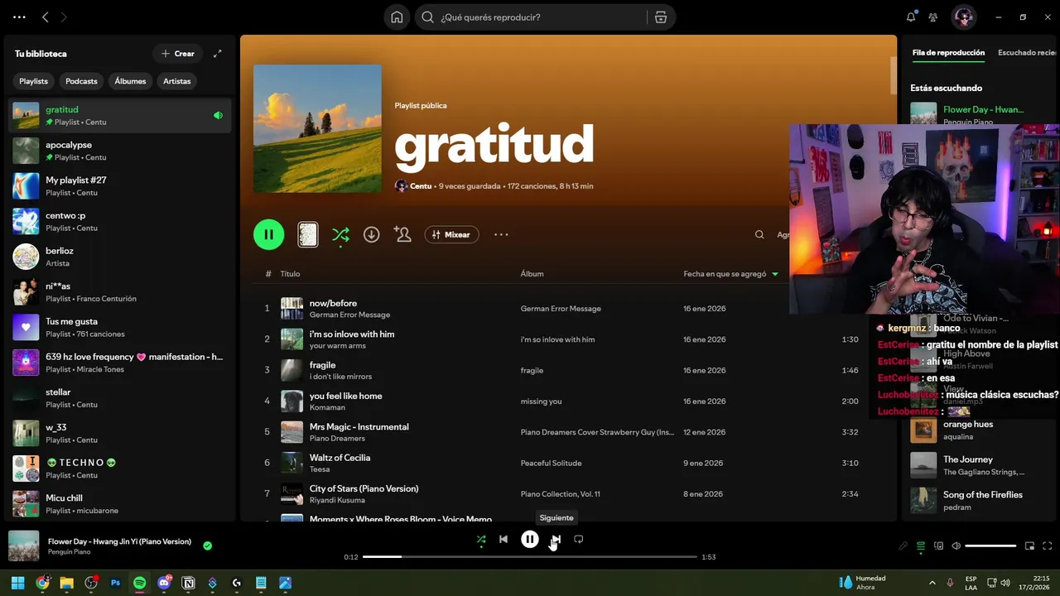Open the profile avatar menu
This screenshot has width=1060, height=596.
963,17
